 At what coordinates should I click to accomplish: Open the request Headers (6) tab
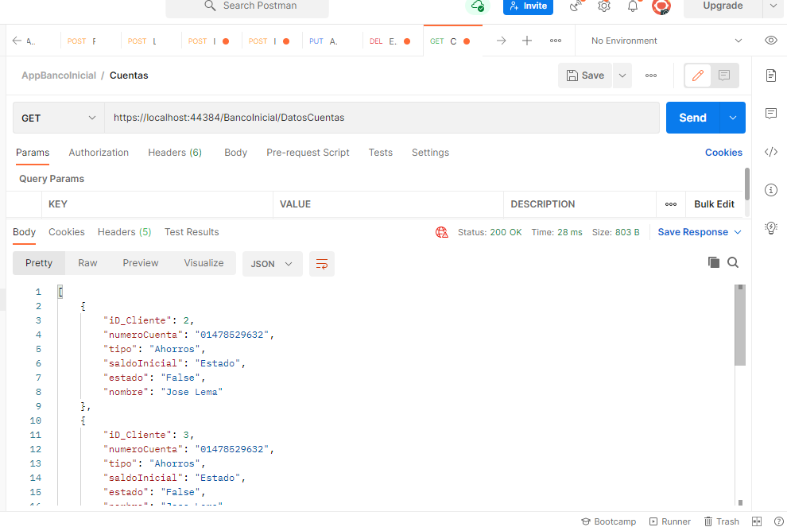click(175, 153)
